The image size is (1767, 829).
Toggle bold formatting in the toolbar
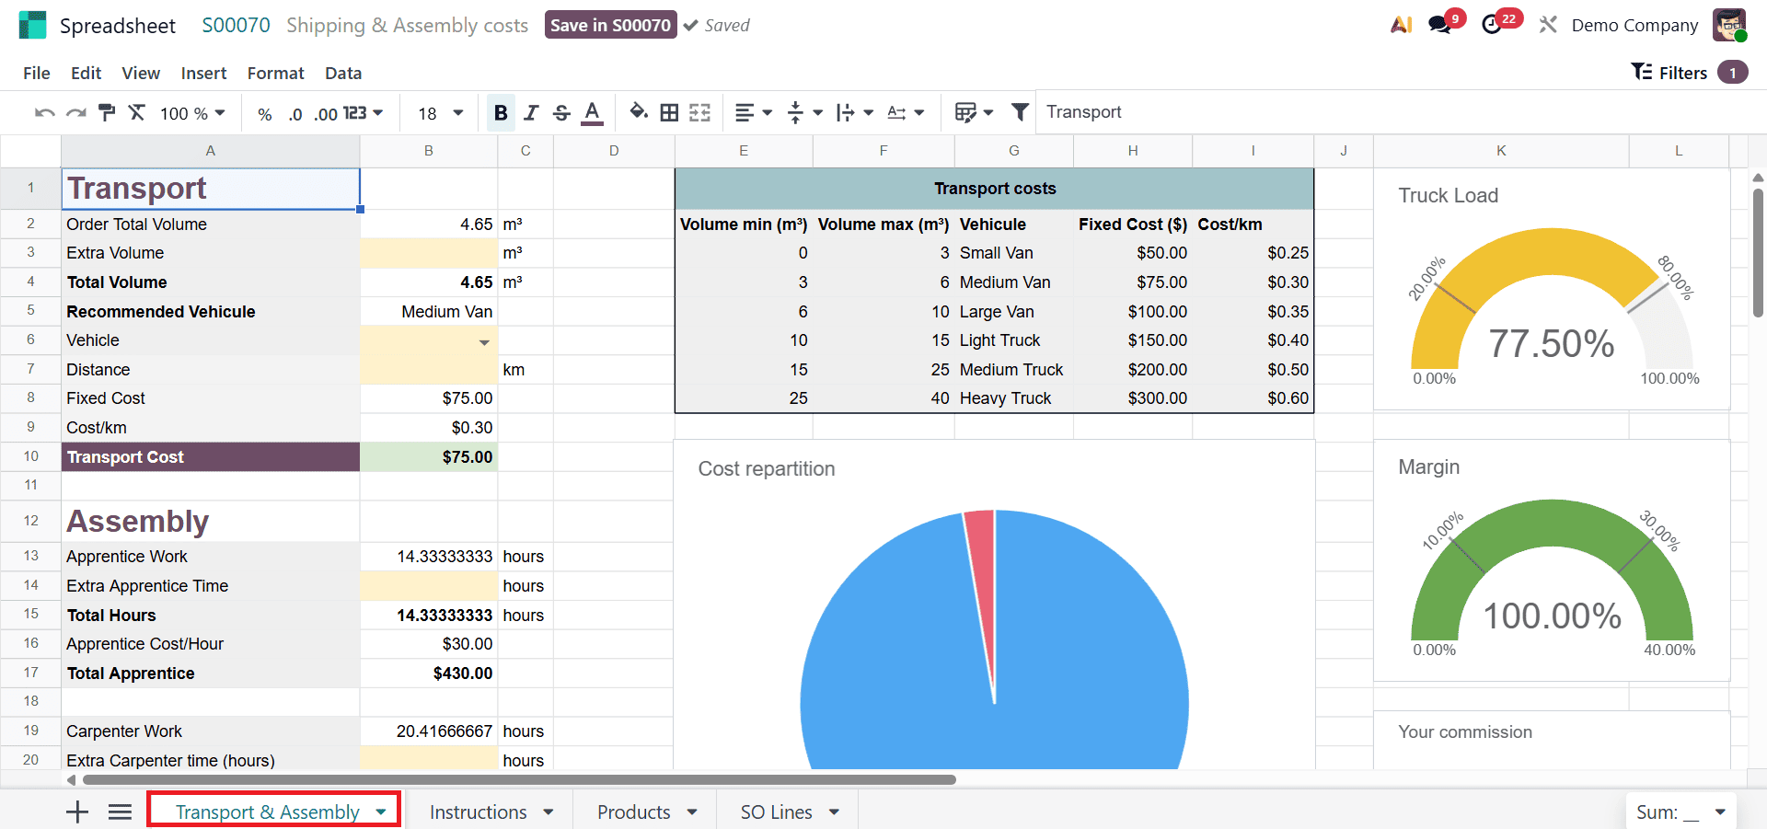point(500,112)
